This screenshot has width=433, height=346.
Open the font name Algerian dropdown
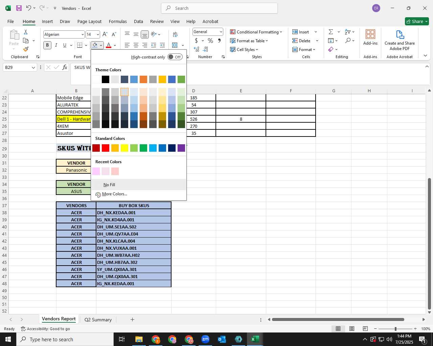click(82, 34)
